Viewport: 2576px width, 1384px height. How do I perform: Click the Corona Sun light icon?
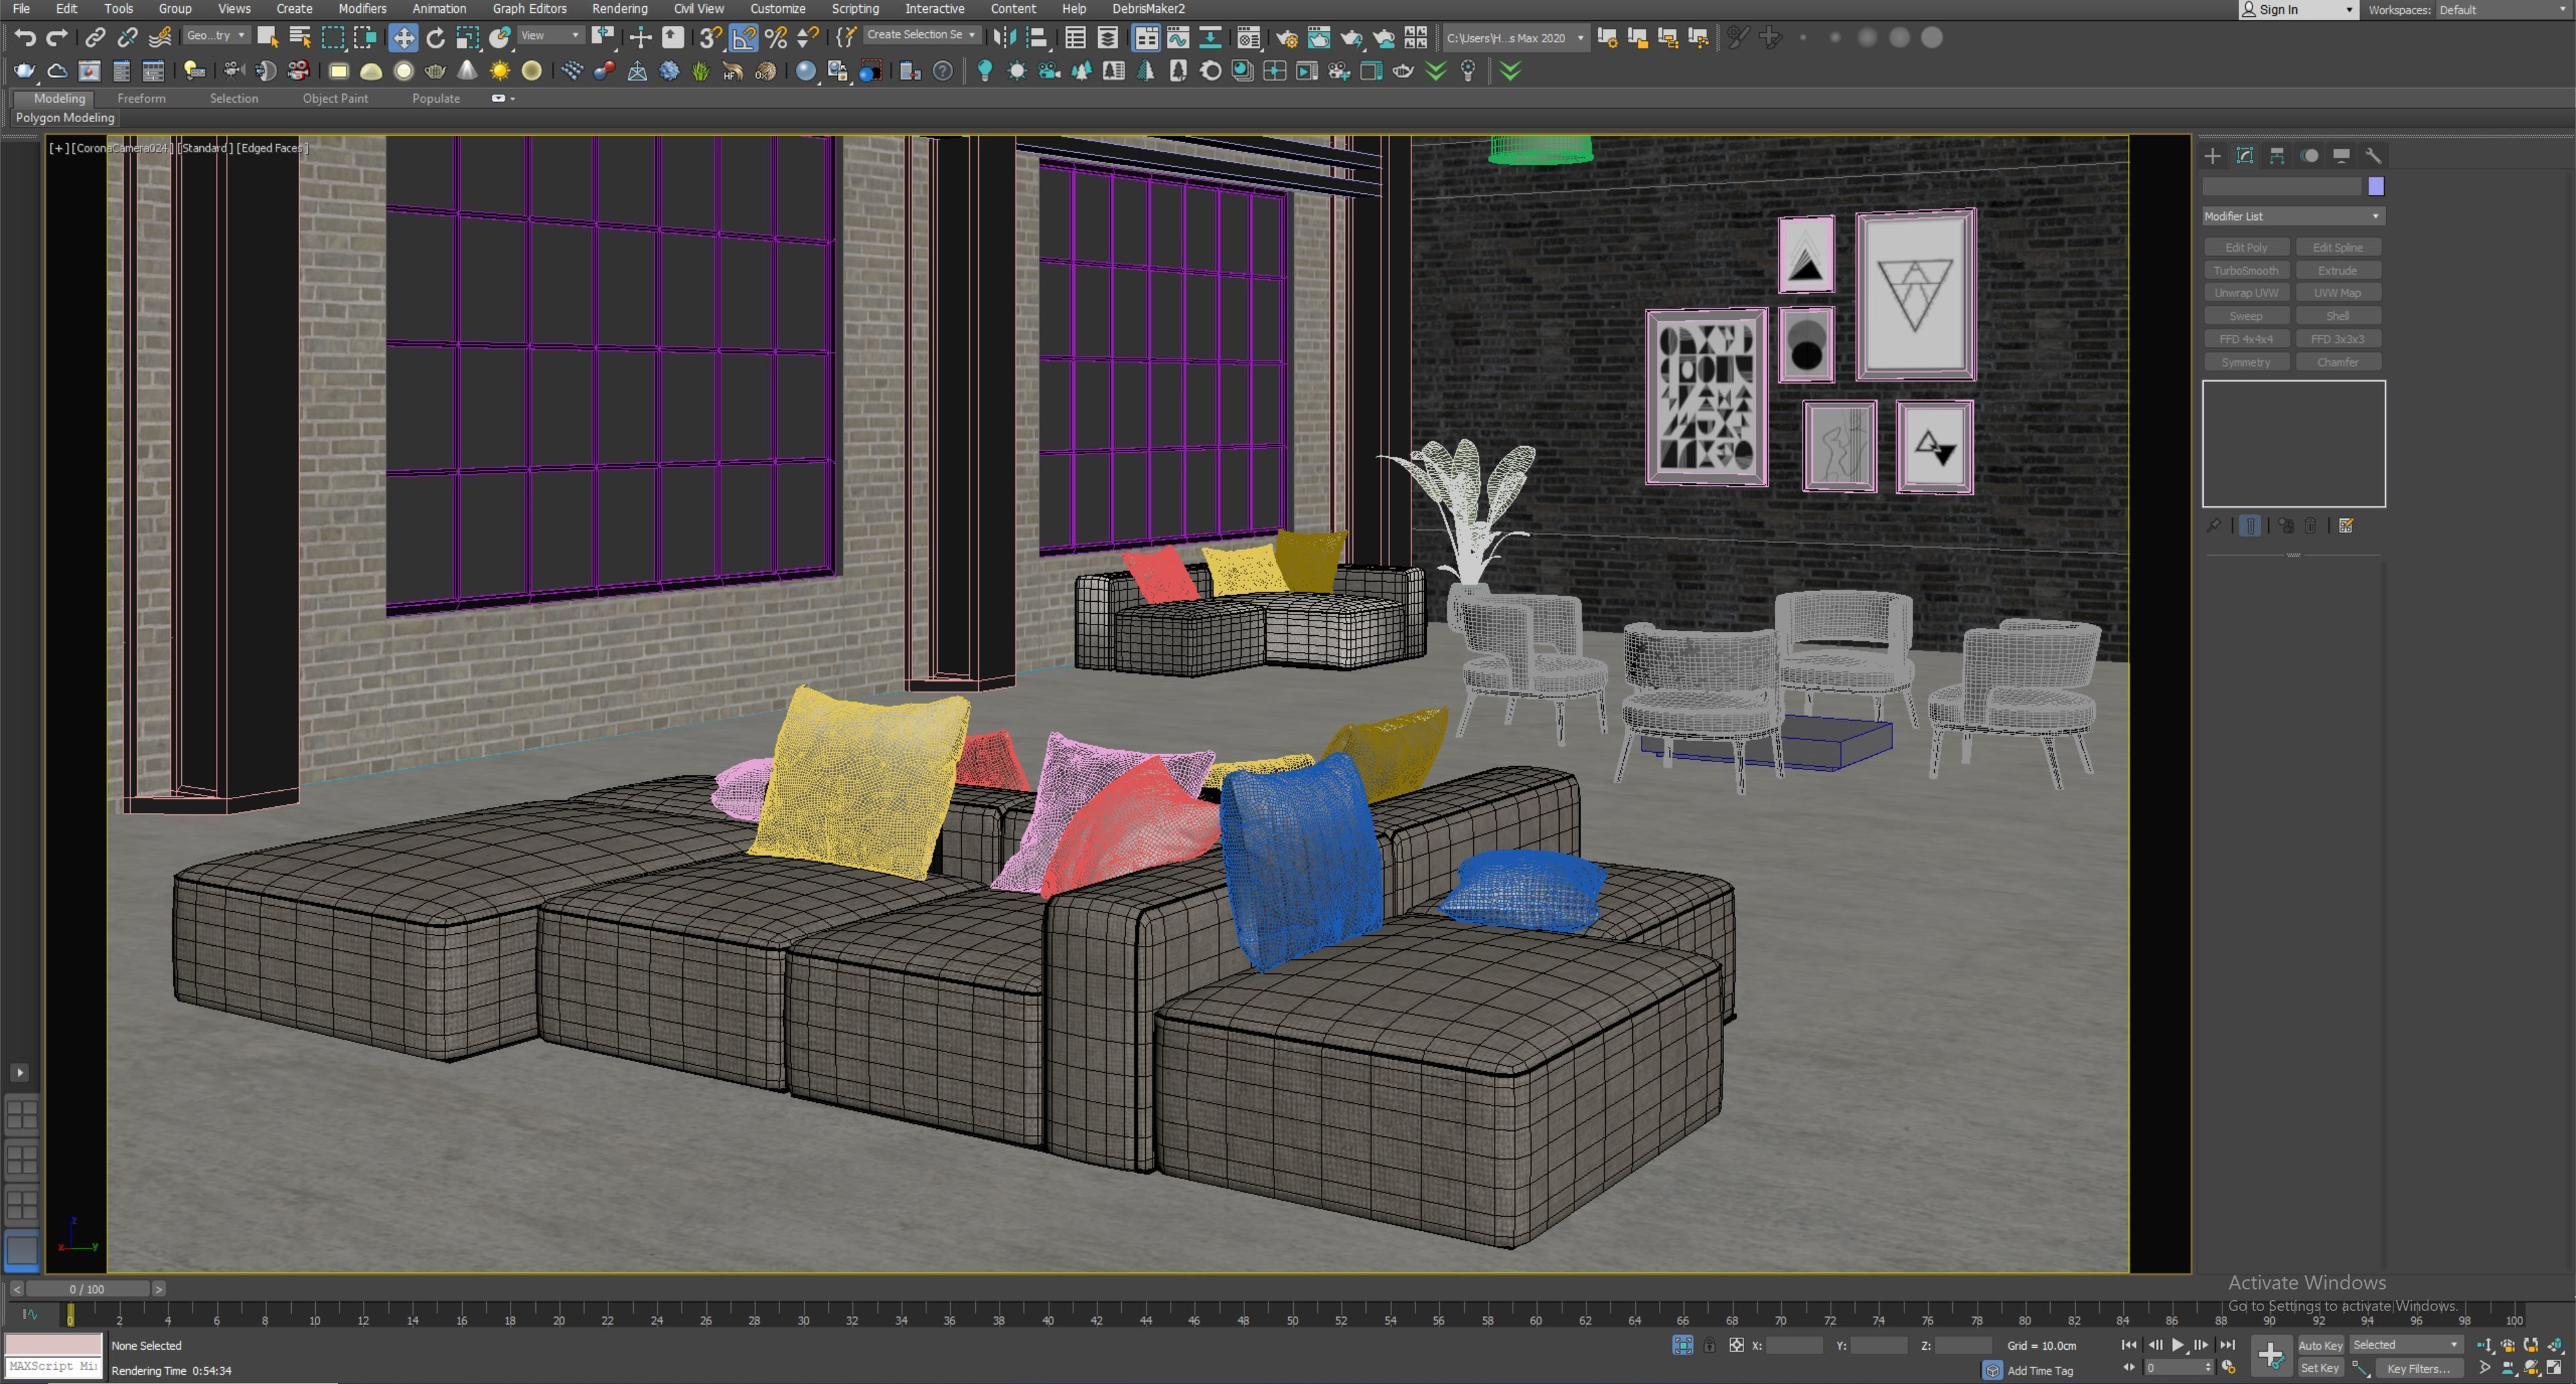(499, 71)
